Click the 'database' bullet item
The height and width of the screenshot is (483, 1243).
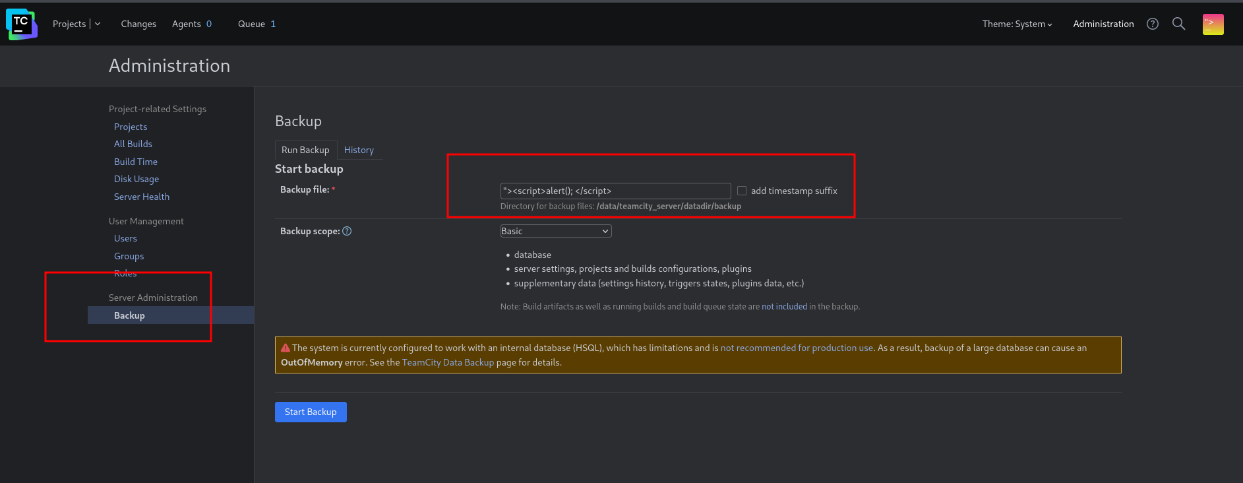[533, 255]
